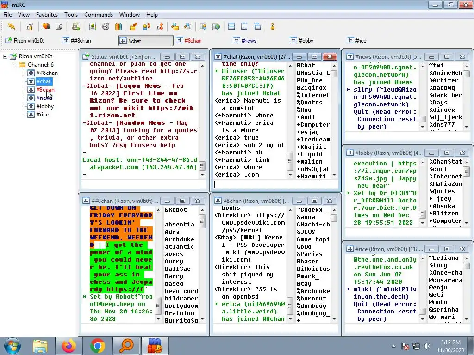Select #lobby in the treebar
474x355 pixels.
coord(45,106)
